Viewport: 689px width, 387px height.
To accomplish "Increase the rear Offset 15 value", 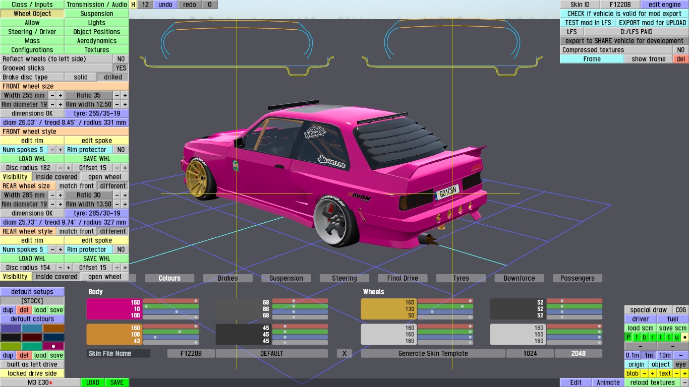I will point(125,268).
